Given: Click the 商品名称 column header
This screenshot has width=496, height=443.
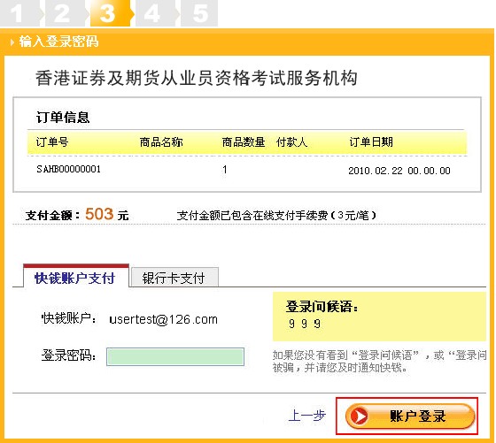Looking at the screenshot, I should click(x=161, y=142).
